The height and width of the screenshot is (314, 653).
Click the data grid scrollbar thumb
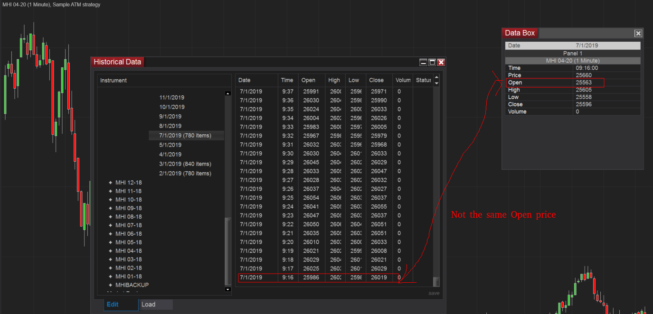point(436,282)
